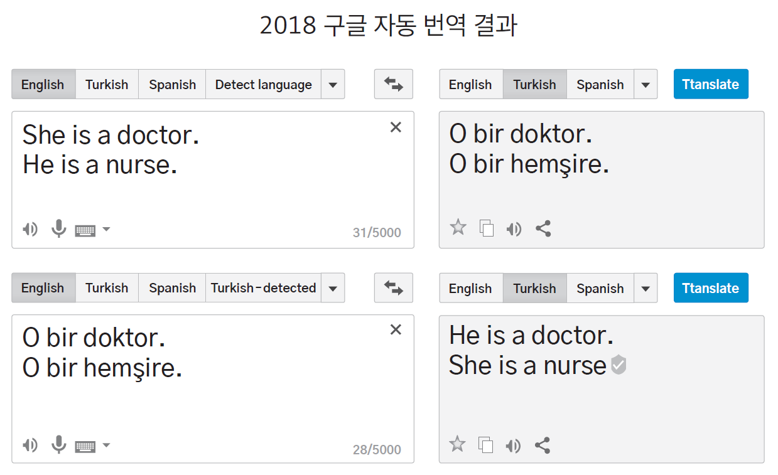
Task: Copy the 'He is a doctor' translation result
Action: (486, 445)
